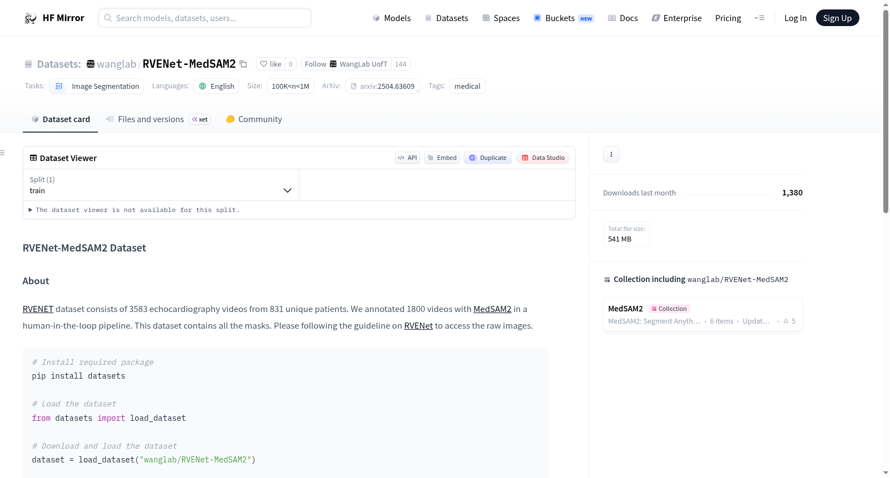
Task: Open the Community tab
Action: (x=254, y=119)
